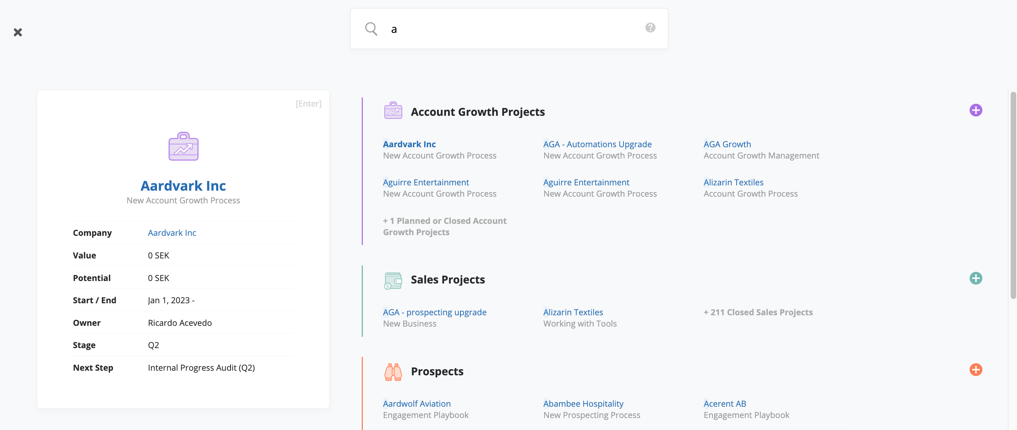Viewport: 1017px width, 430px height.
Task: Click the Account Growth Projects heading
Action: click(478, 112)
